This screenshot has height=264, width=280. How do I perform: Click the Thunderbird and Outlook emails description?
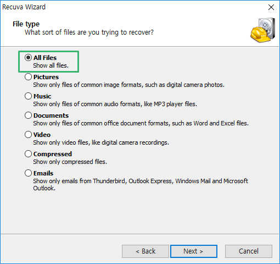(x=141, y=184)
